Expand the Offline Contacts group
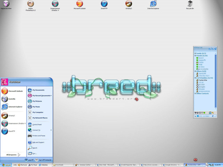Viewport: 223px width, 167px height. click(x=202, y=93)
